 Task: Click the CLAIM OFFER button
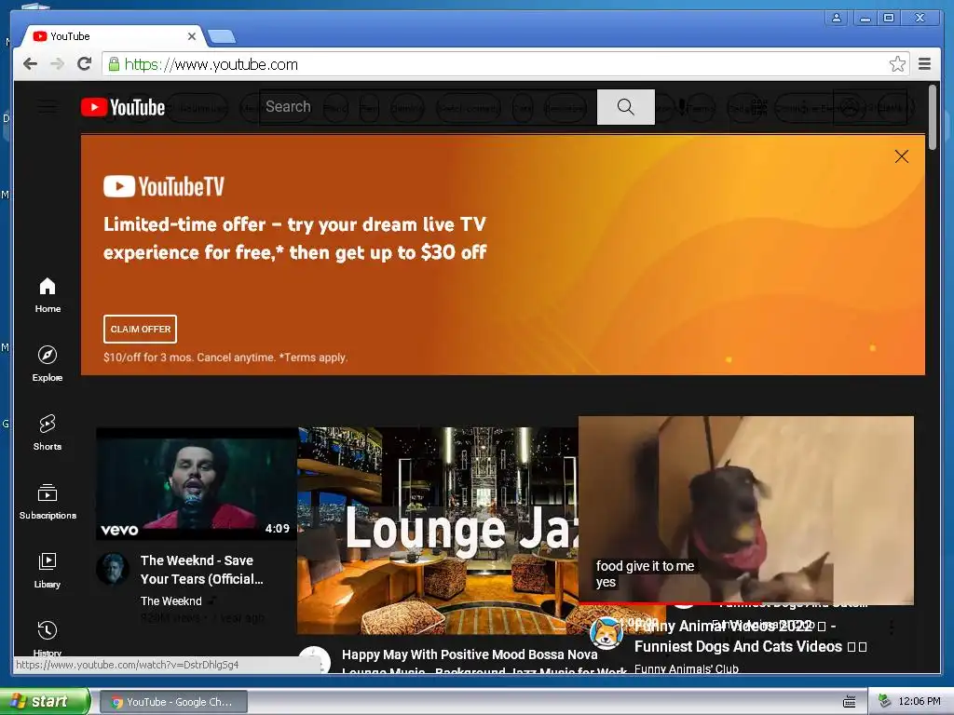click(140, 329)
